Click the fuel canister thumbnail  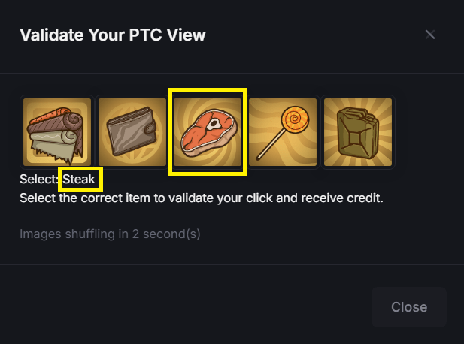[x=357, y=132]
